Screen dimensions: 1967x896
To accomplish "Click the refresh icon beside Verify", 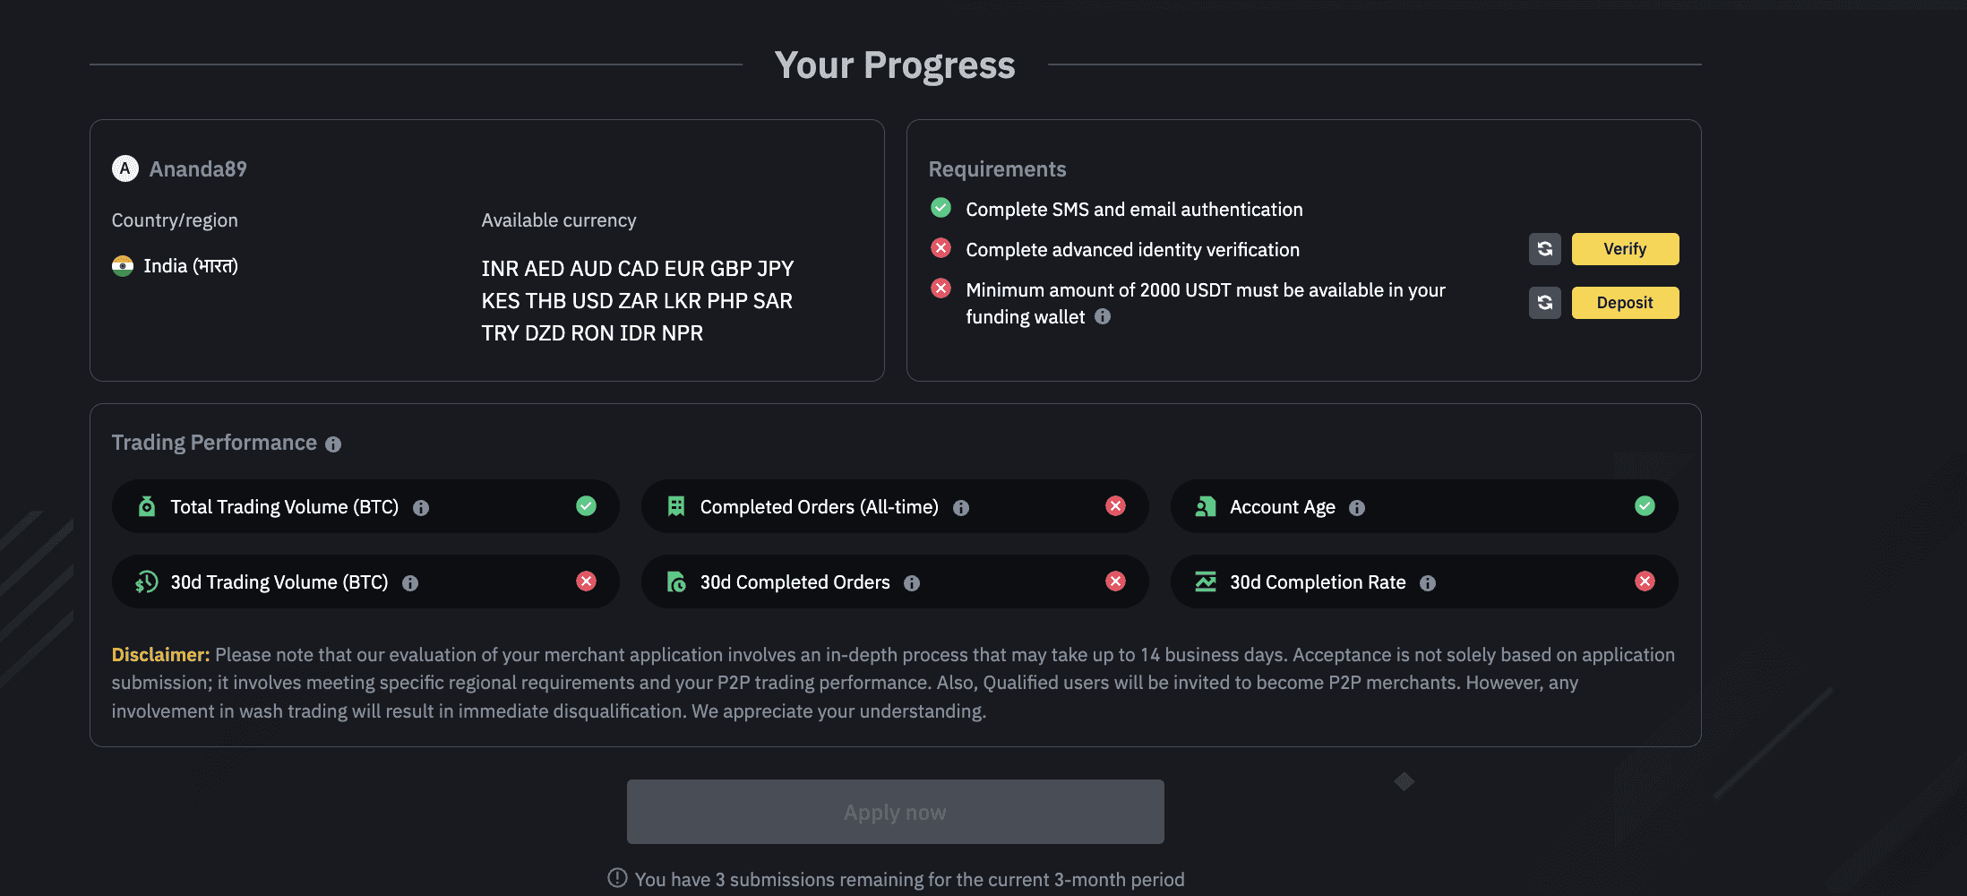I will pos(1544,249).
